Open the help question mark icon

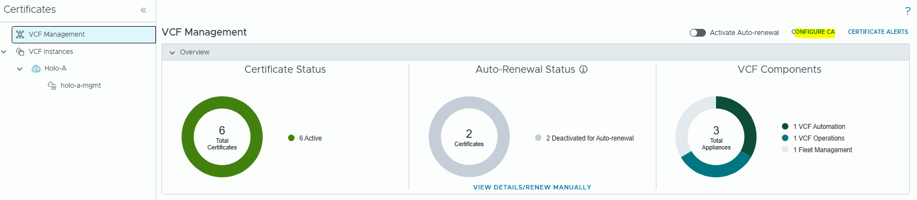click(908, 11)
